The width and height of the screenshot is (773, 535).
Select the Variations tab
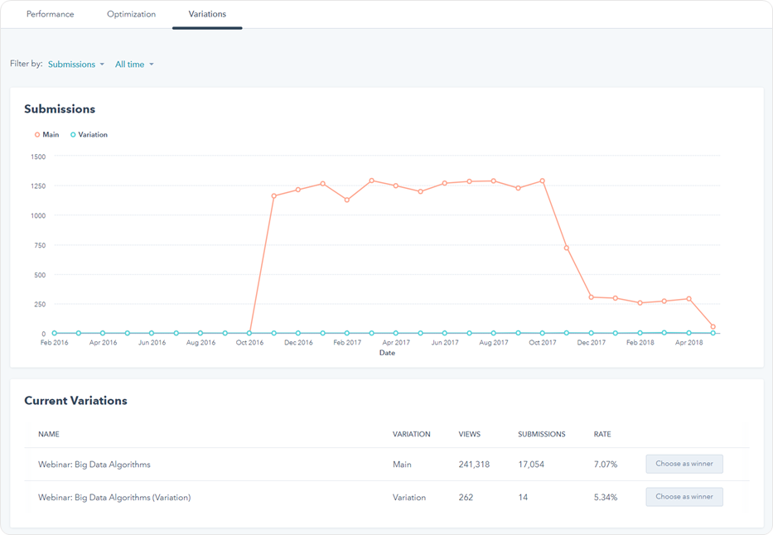click(207, 14)
